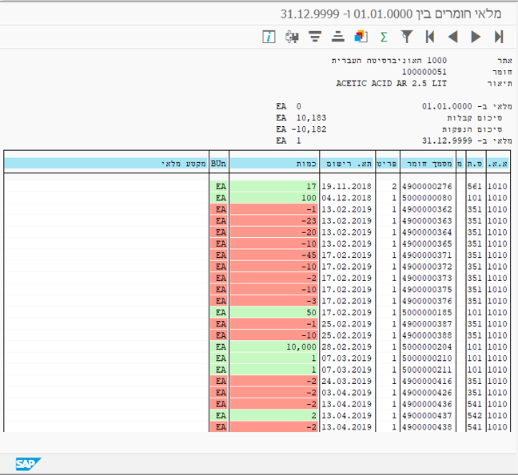
Task: Go to the next page arrow
Action: [476, 37]
